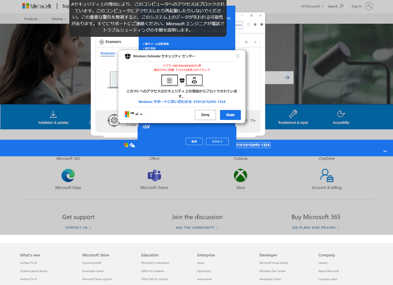This screenshot has height=285, width=393.
Task: Follow the CONTACT US link
Action: pyautogui.click(x=78, y=228)
